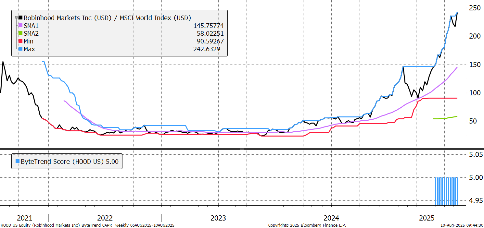
Task: Click the panel divider handle between charts
Action: (242, 149)
